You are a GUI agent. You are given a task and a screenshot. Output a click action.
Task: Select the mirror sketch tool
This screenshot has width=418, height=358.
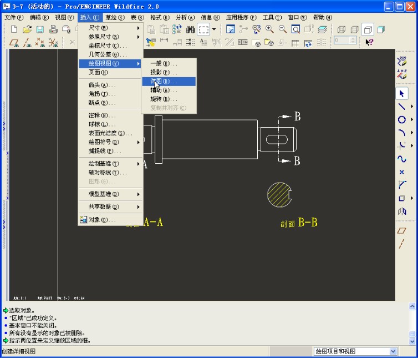pos(402,211)
